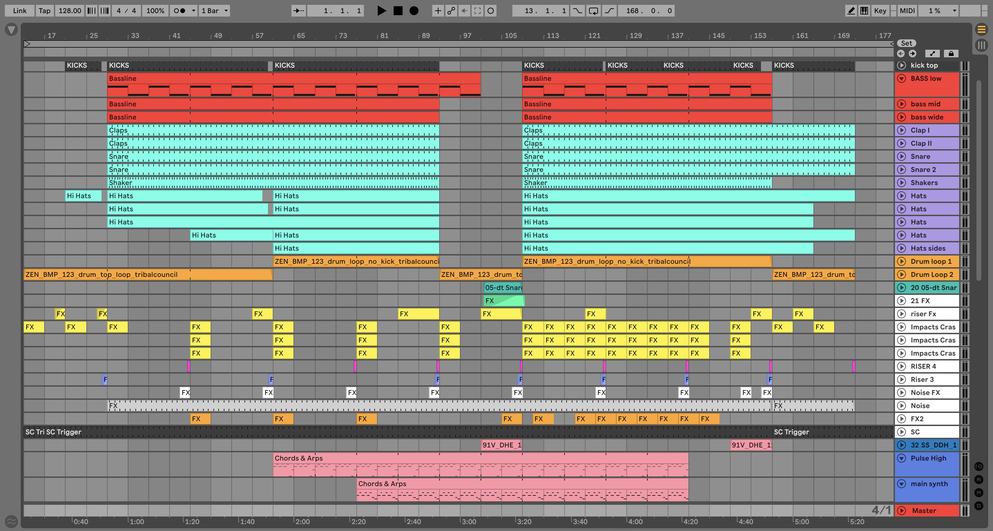Toggle Computer MIDI Keyboard icon
Viewport: 993px width, 531px height.
(864, 11)
